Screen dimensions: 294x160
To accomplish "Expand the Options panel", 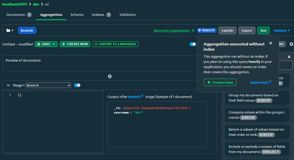I will coord(282,30).
